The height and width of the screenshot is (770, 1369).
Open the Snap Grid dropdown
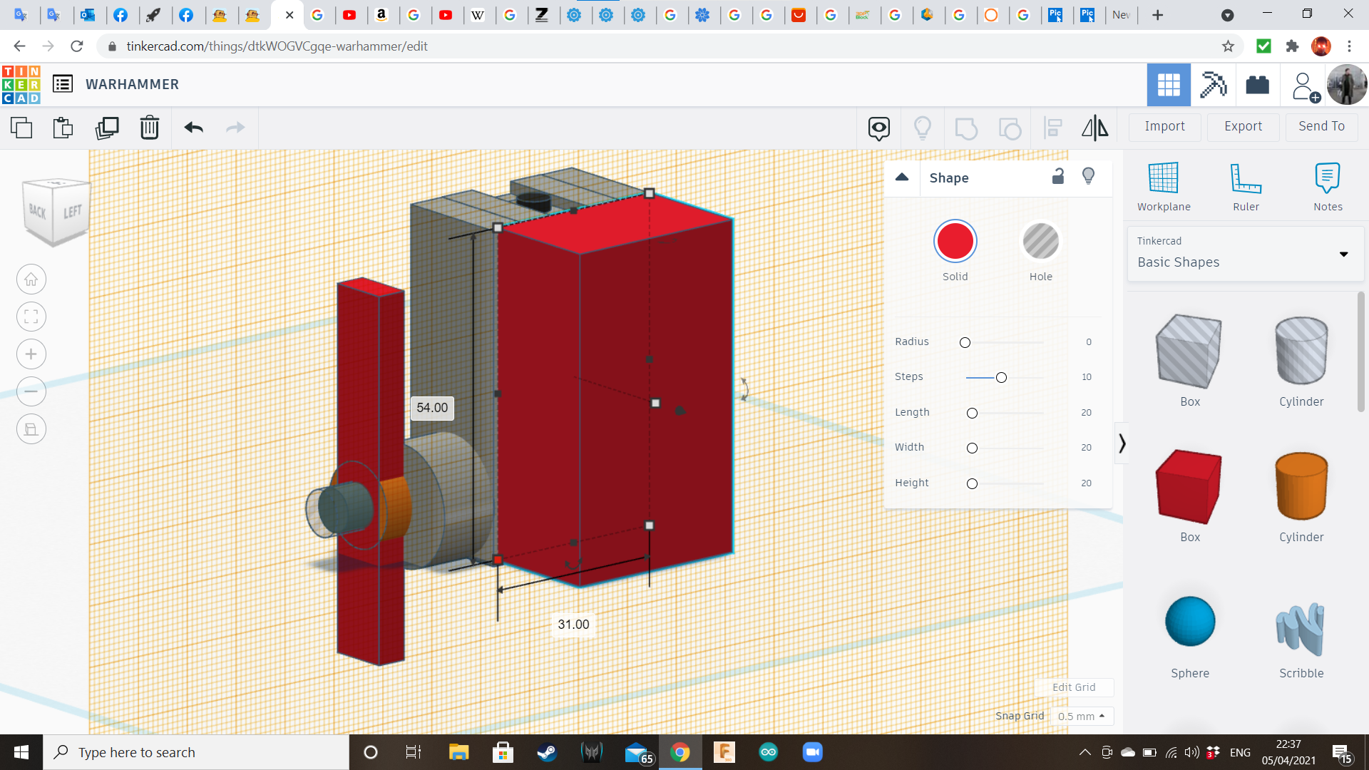1081,716
